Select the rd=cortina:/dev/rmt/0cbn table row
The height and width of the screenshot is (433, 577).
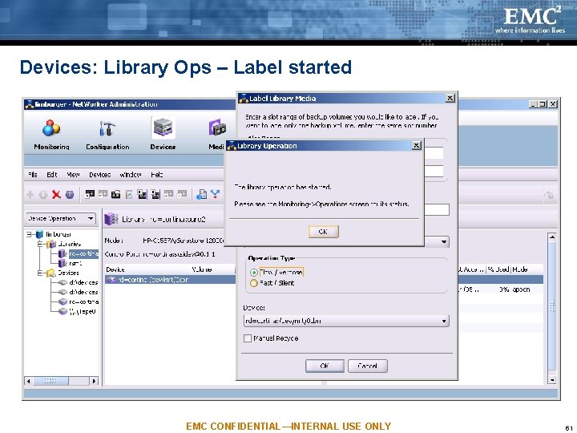[170, 280]
